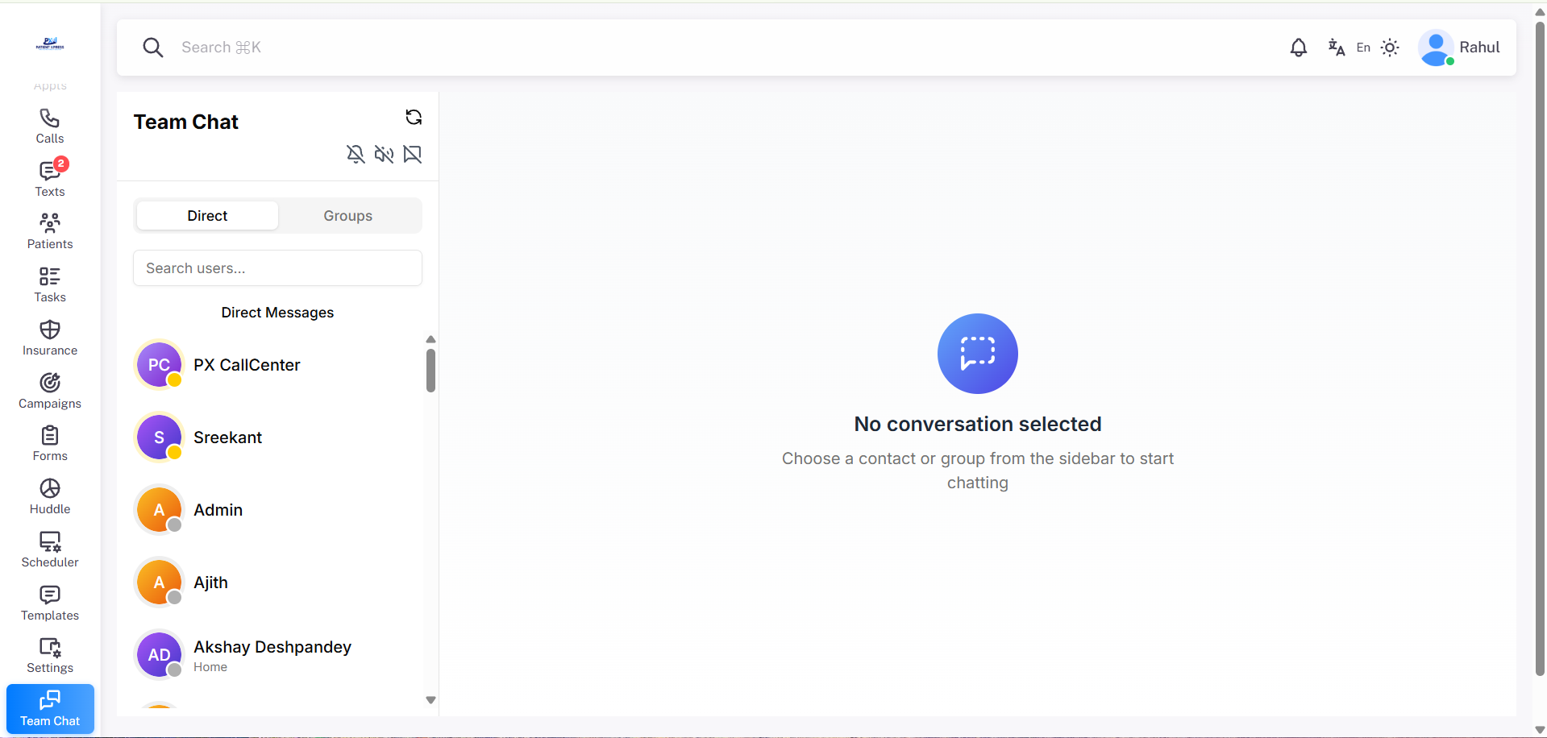1547x738 pixels.
Task: Open the Insurance section
Action: pyautogui.click(x=49, y=338)
